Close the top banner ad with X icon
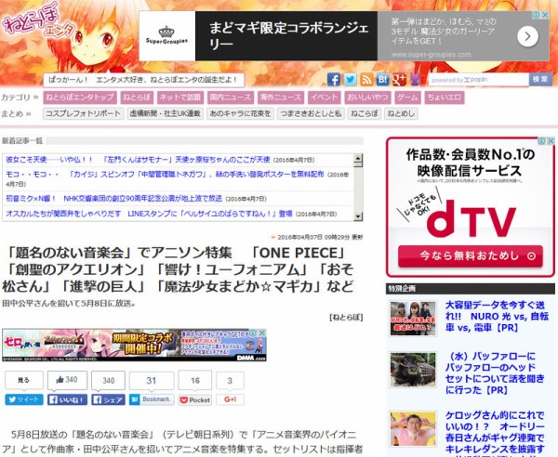 point(545,15)
